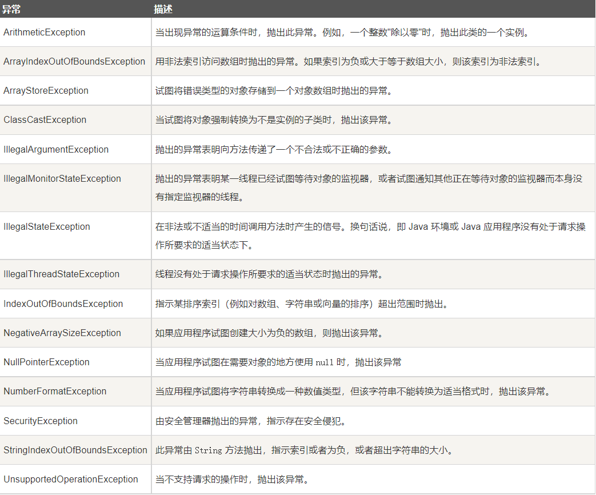Select IllegalArgumentException in the first column
596x495 pixels.
[x=56, y=150]
